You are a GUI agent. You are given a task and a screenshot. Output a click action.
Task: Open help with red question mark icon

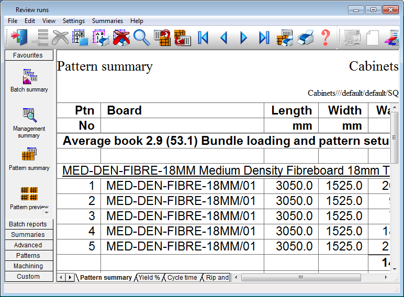point(326,37)
